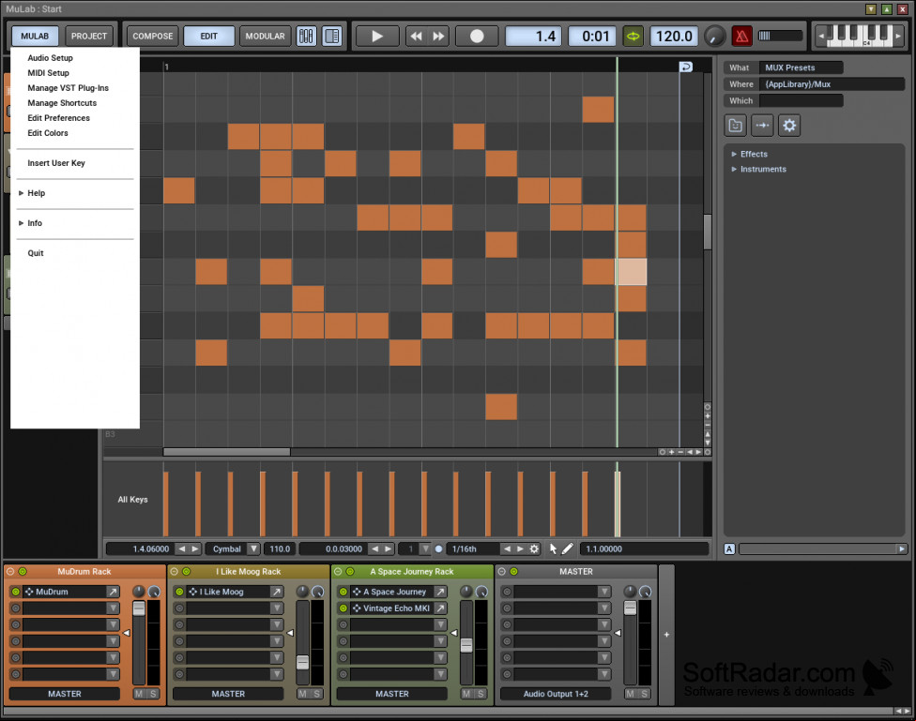Click the EDIT view button

coord(208,37)
